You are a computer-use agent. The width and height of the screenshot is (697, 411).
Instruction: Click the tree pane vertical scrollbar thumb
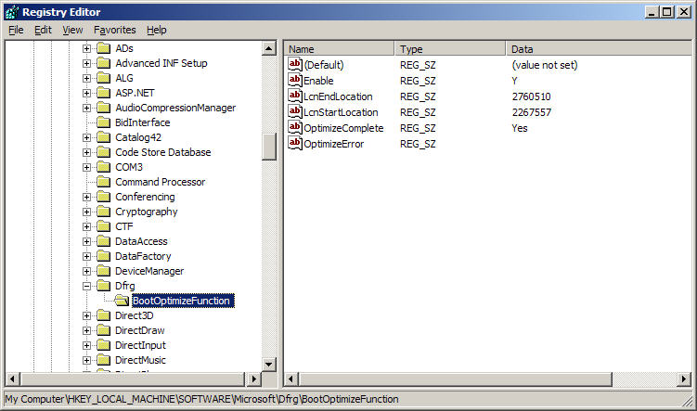click(x=269, y=146)
